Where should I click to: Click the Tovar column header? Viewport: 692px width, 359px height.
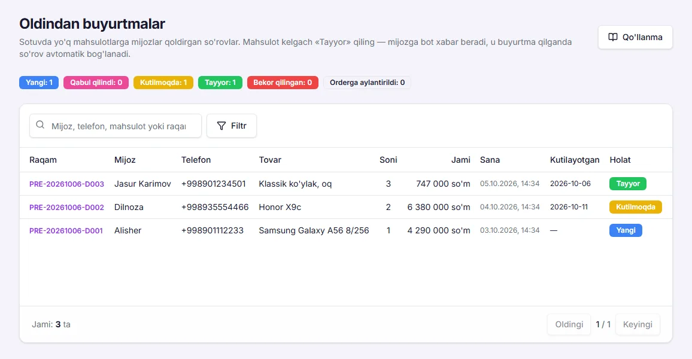(270, 160)
